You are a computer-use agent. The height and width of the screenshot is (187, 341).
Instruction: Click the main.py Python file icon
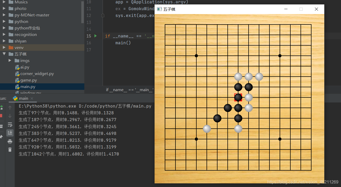(17, 87)
